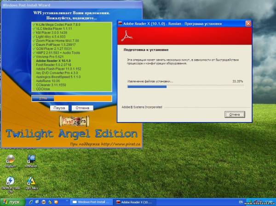The width and height of the screenshot is (276, 206).
Task: Launch the Light Alloy desktop shortcut
Action: pyautogui.click(x=31, y=183)
